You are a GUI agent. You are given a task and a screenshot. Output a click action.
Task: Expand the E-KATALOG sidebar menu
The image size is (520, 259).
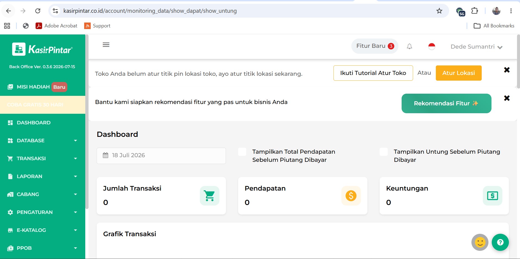point(43,230)
